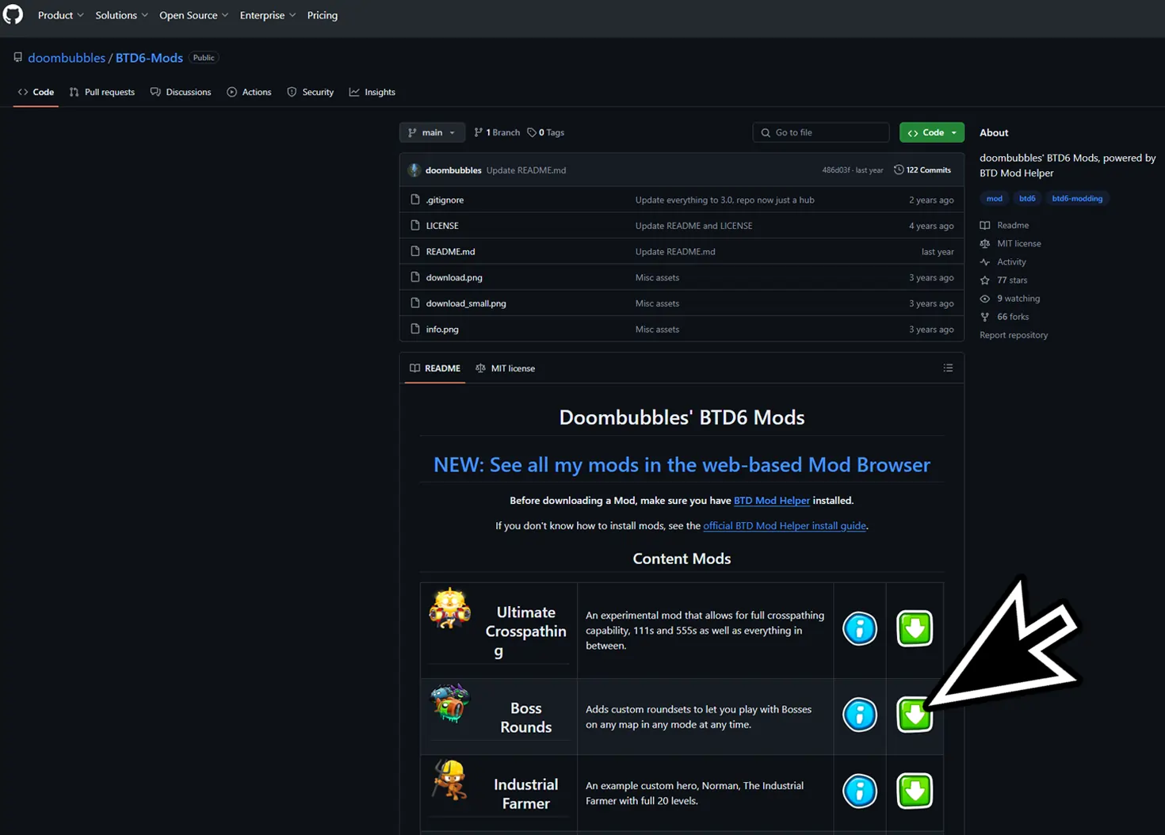Click the 122 Commits history icon

(898, 170)
